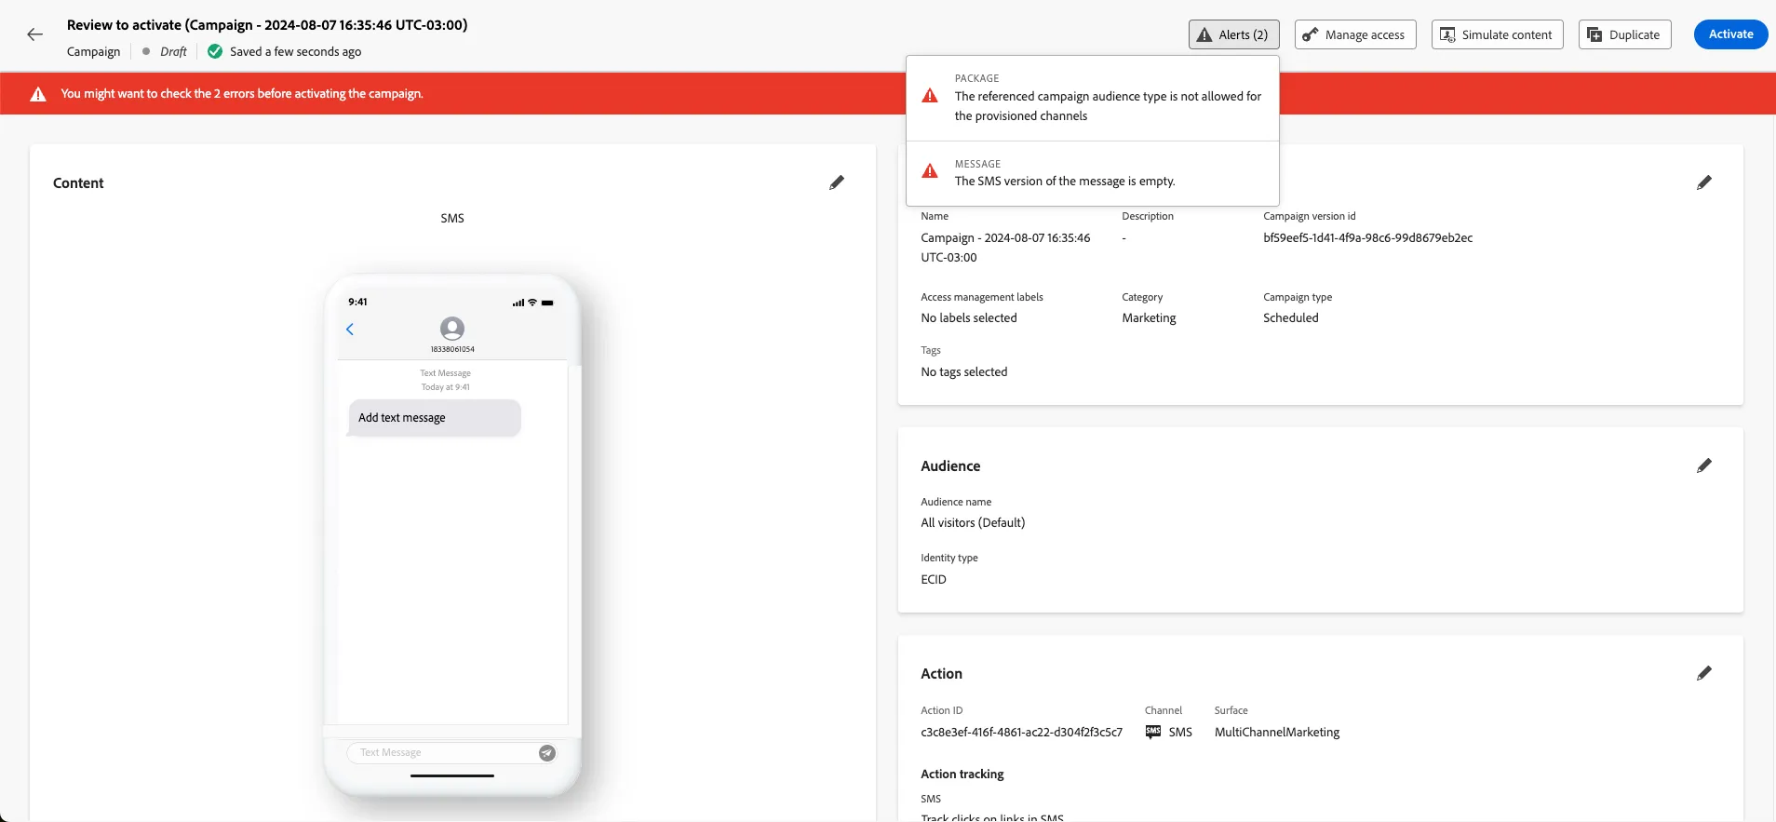Click the PACKAGE alert warning icon

pyautogui.click(x=930, y=96)
